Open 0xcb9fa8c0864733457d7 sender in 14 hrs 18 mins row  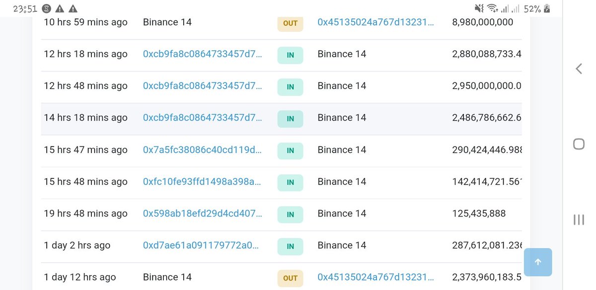202,118
